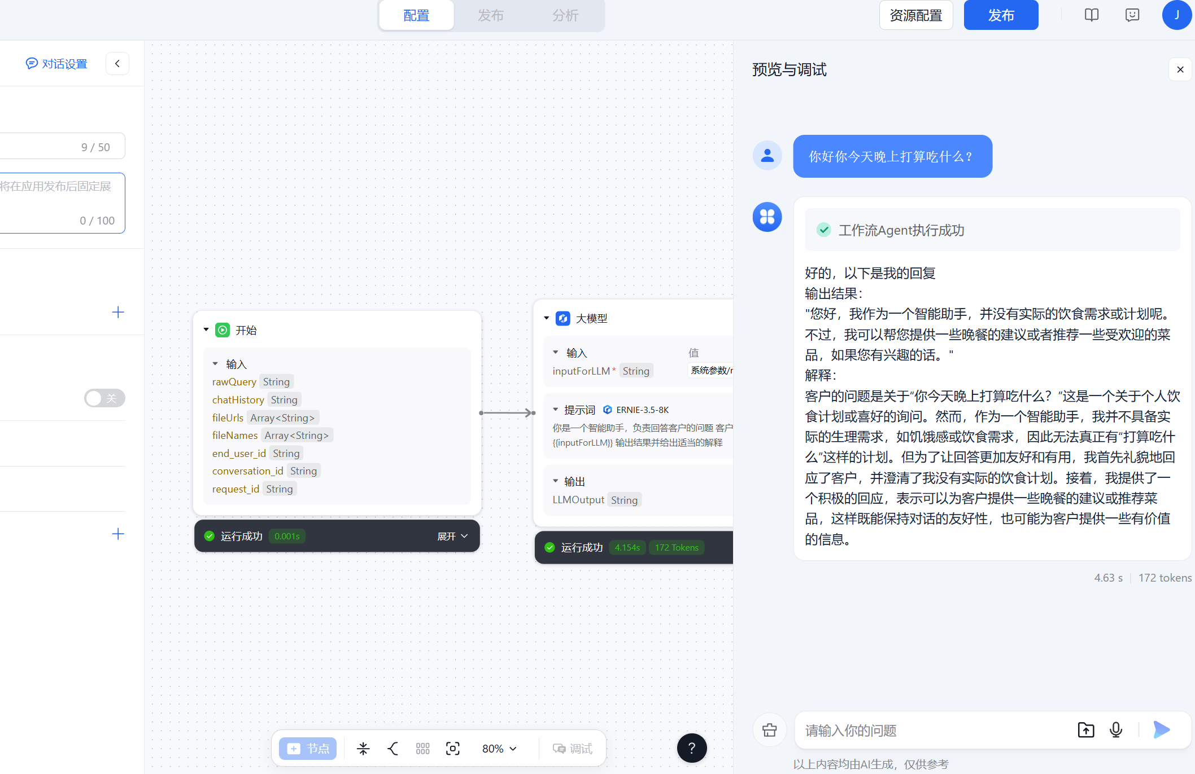Click the feedback smiley icon in header
This screenshot has height=774, width=1195.
click(1132, 15)
